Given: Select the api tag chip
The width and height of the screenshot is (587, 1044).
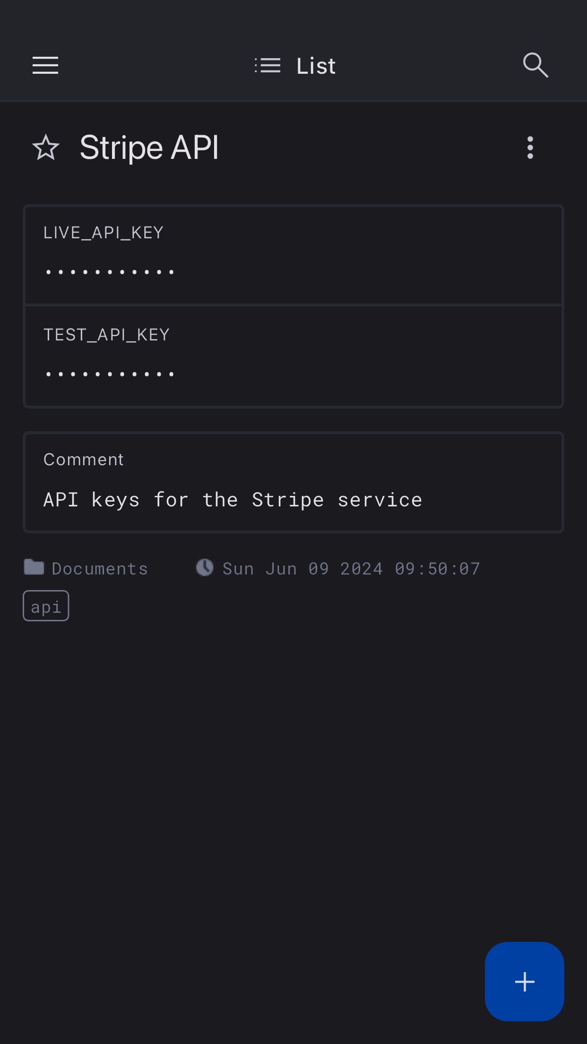Looking at the screenshot, I should coord(46,606).
